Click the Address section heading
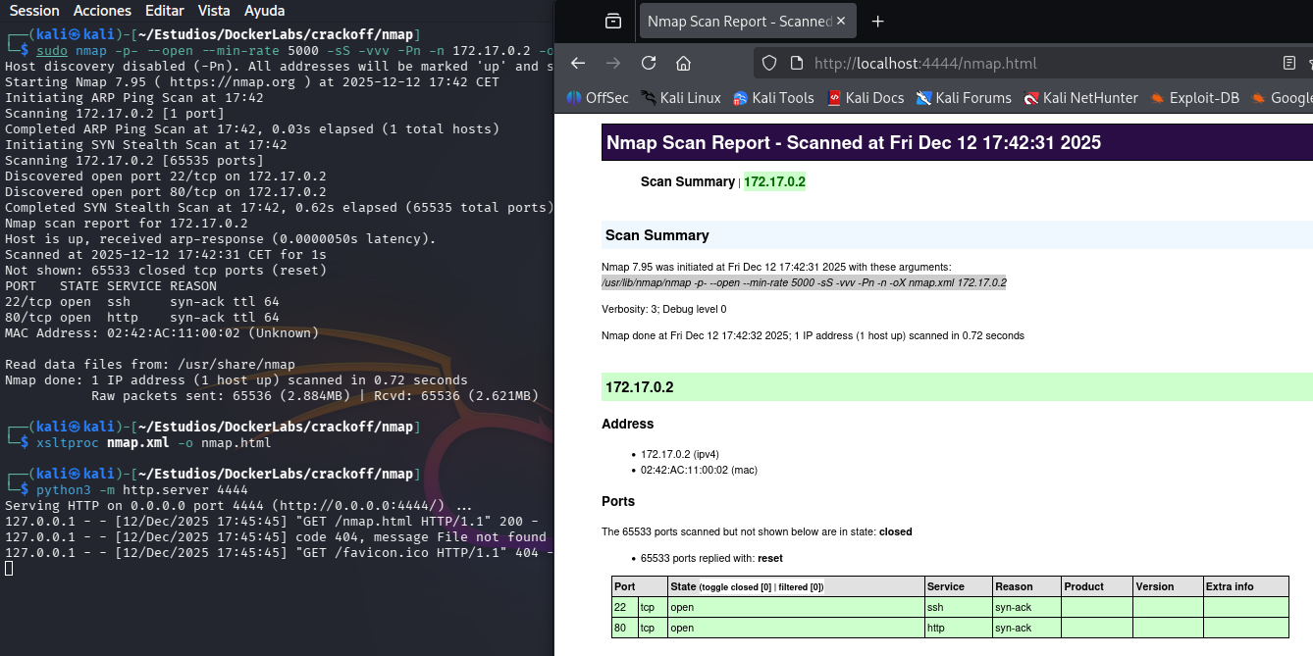This screenshot has width=1313, height=656. pos(628,424)
